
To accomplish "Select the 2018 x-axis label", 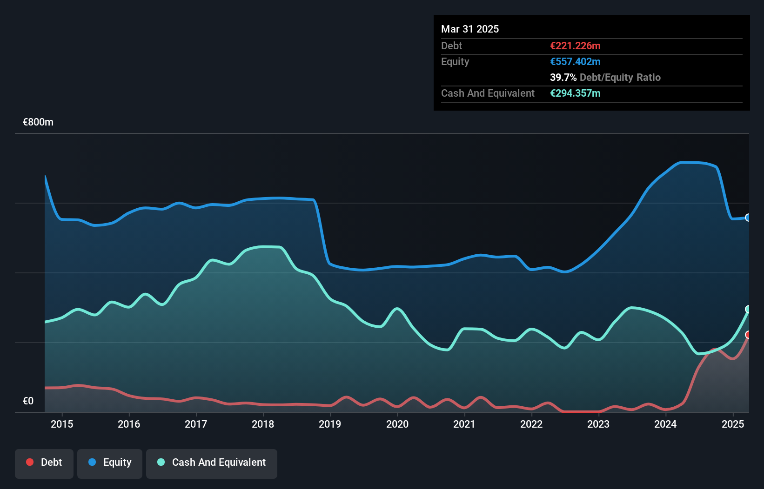I will coord(263,424).
